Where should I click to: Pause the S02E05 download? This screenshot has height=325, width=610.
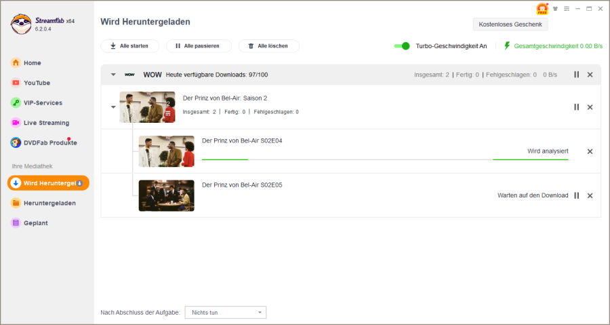pyautogui.click(x=577, y=195)
